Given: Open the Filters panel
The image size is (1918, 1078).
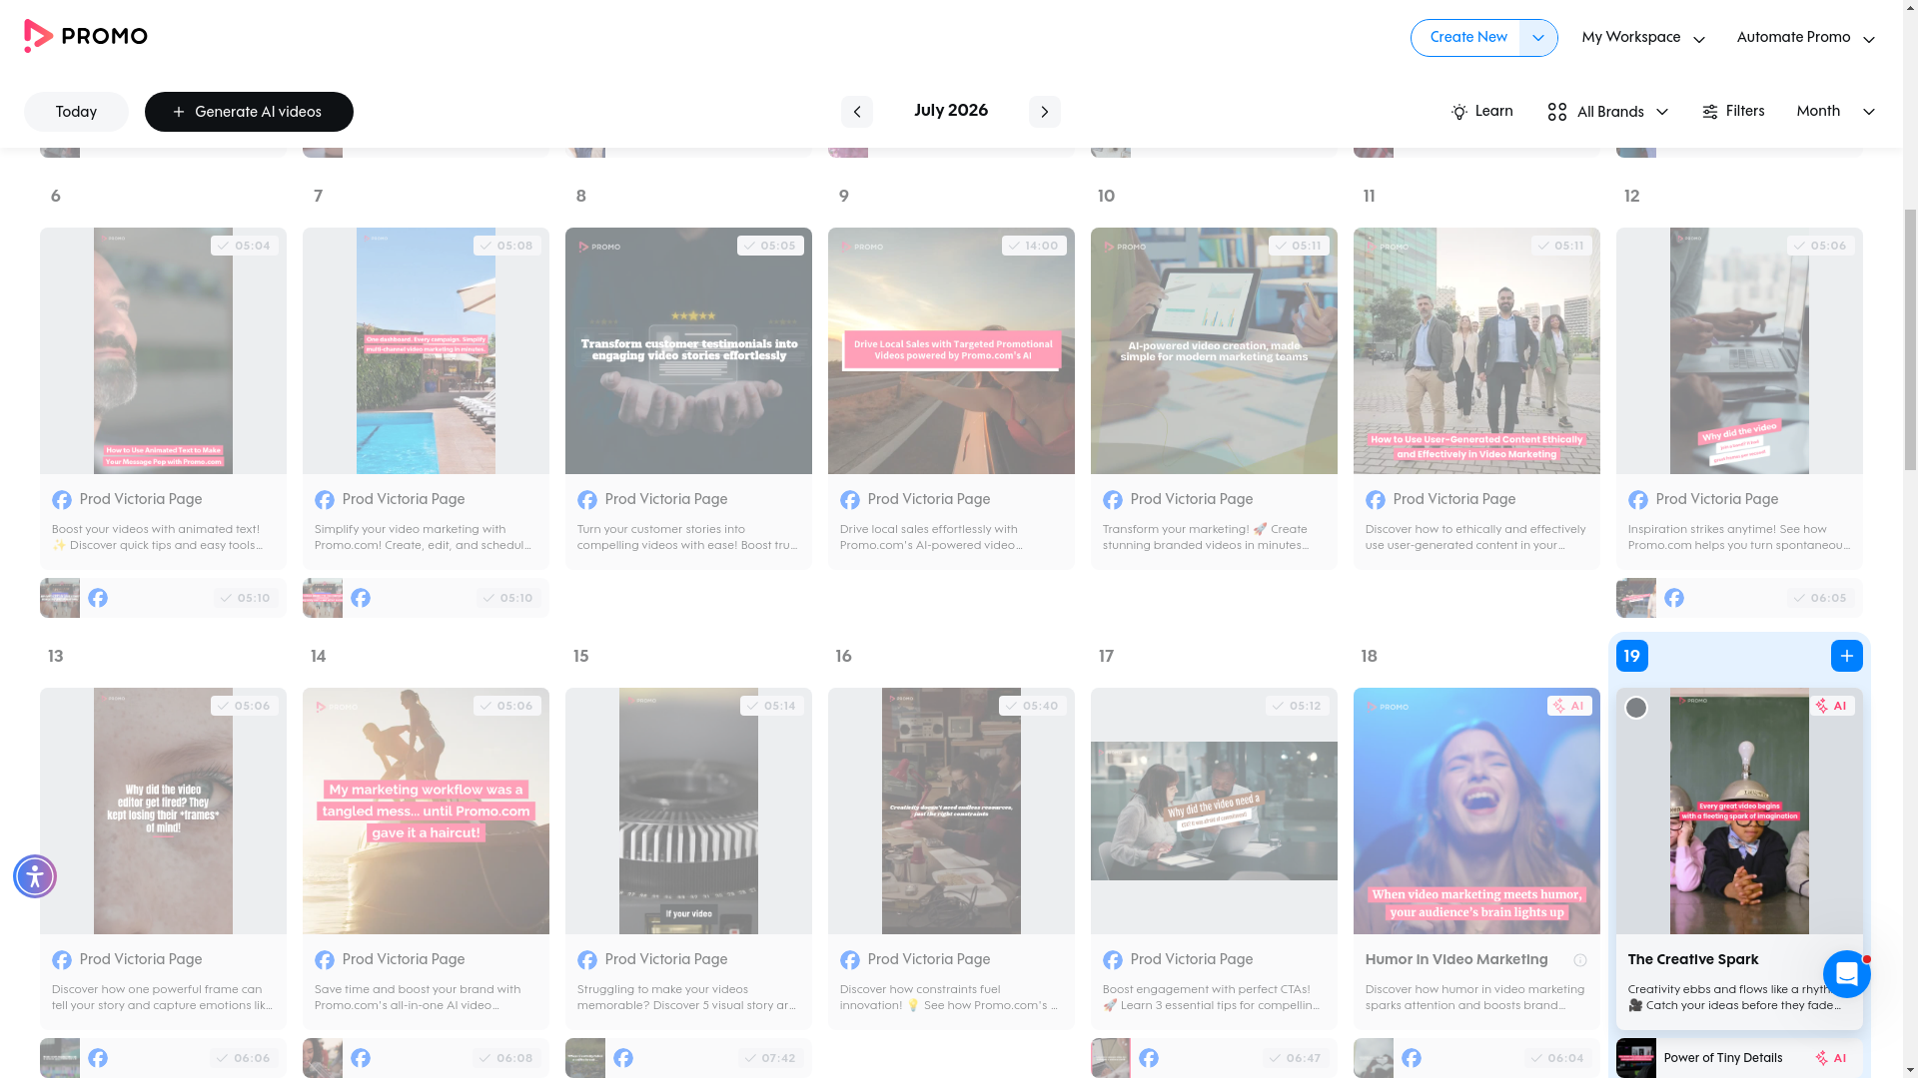Looking at the screenshot, I should [x=1733, y=112].
